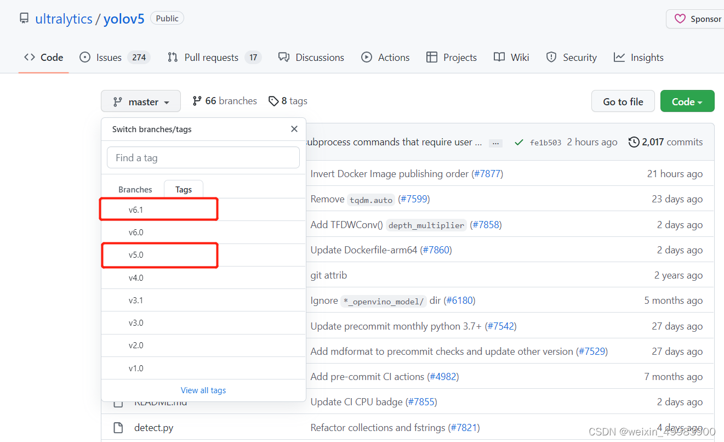Expand the green Code dropdown button
Screen dimensions: 724x442
687,101
